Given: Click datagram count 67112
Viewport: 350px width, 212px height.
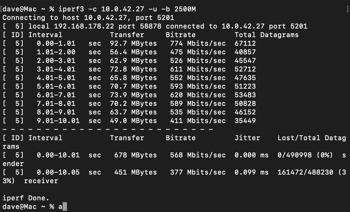Looking at the screenshot, I should [245, 44].
